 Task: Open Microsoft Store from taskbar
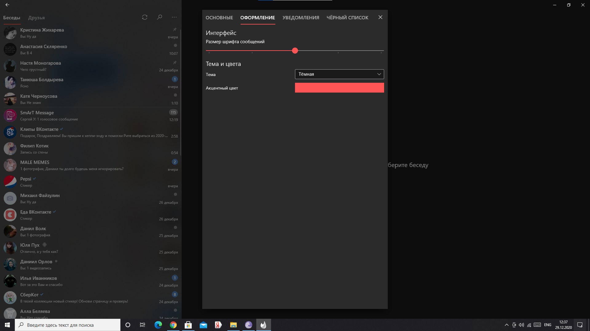point(188,325)
